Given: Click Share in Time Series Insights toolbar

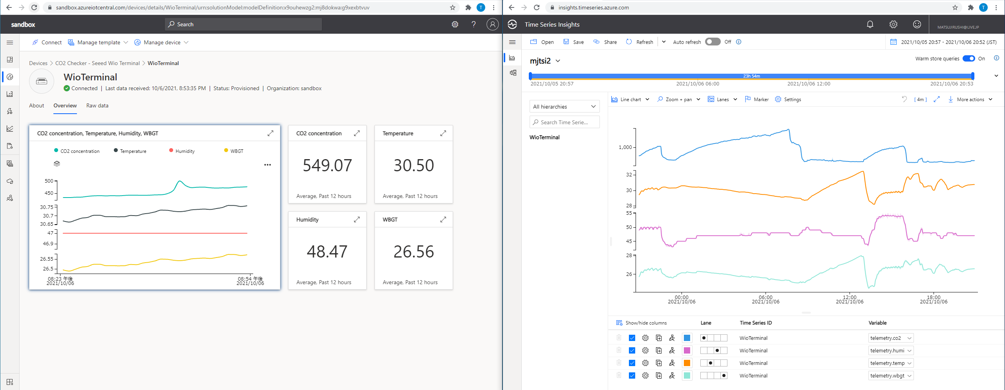Looking at the screenshot, I should [605, 42].
